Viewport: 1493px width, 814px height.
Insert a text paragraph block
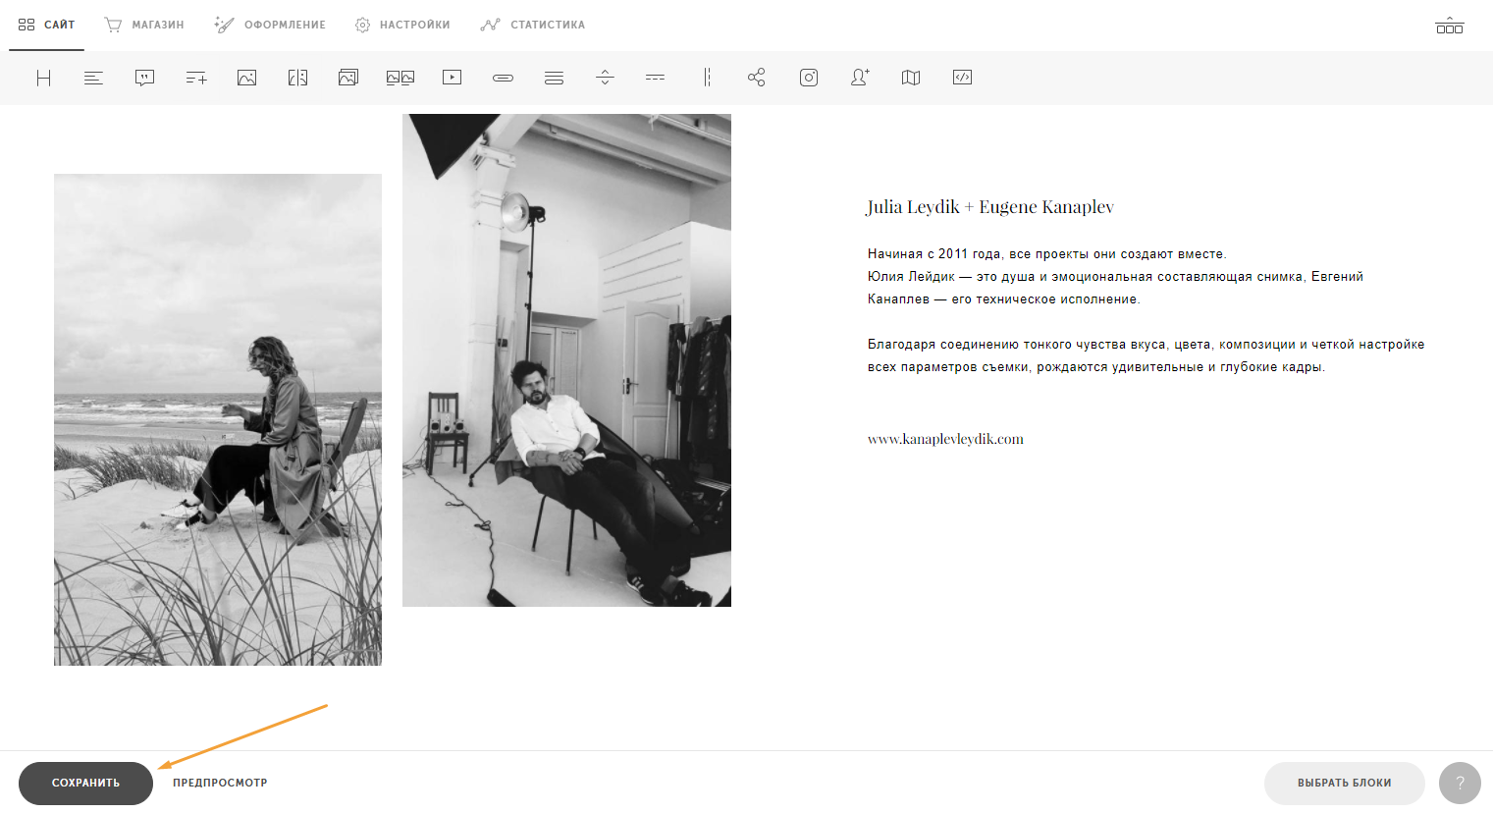point(93,78)
